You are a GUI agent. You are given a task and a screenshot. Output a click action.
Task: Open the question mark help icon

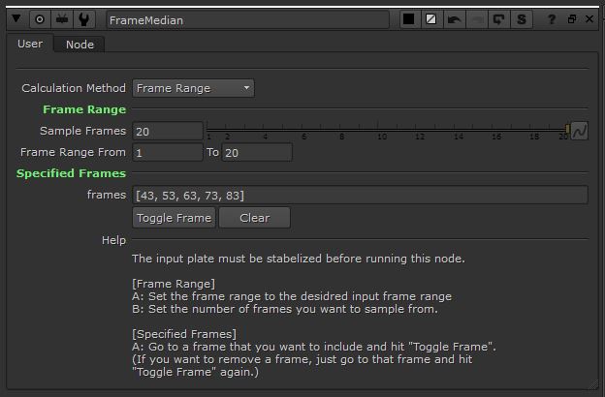point(553,19)
